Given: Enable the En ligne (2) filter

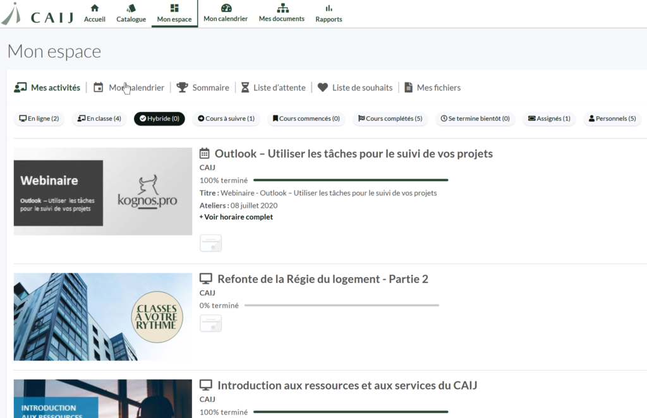Looking at the screenshot, I should click(x=39, y=119).
